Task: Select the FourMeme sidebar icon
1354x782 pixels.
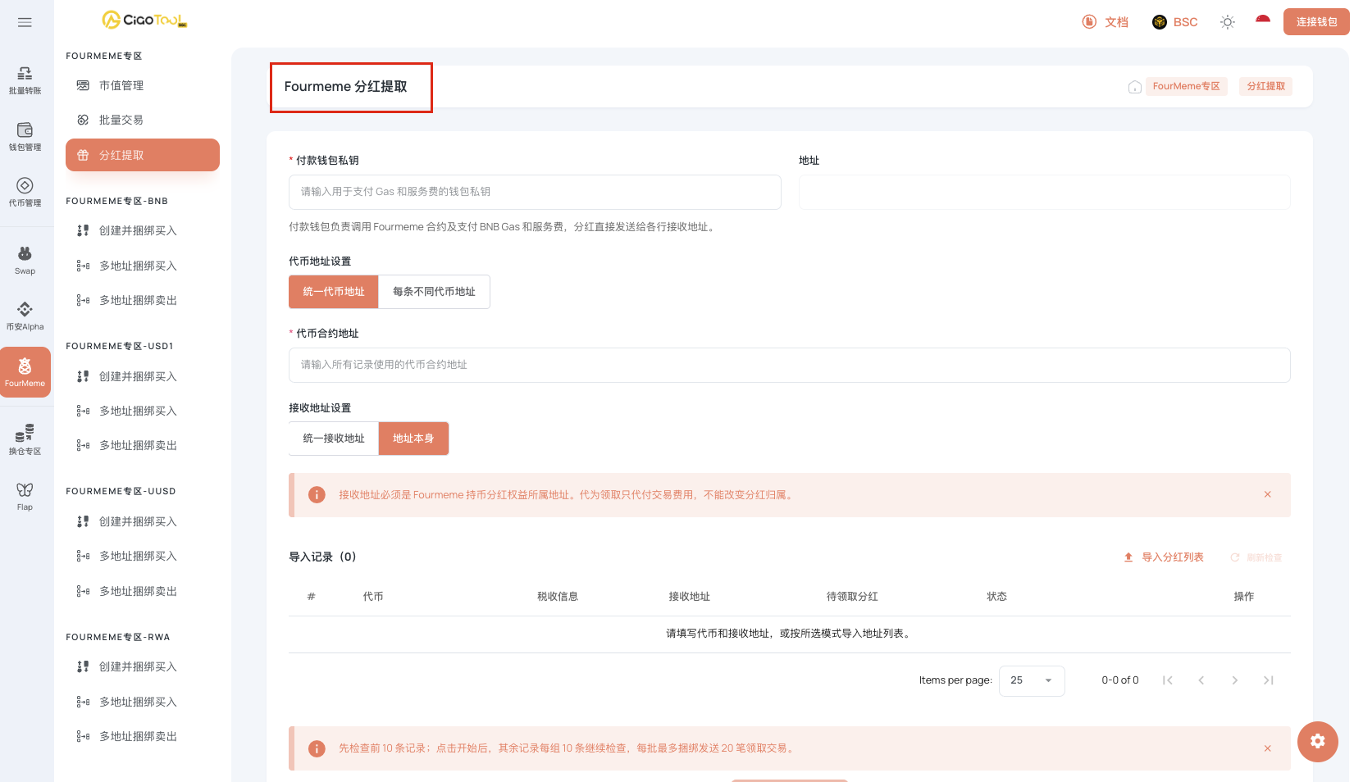Action: [25, 372]
